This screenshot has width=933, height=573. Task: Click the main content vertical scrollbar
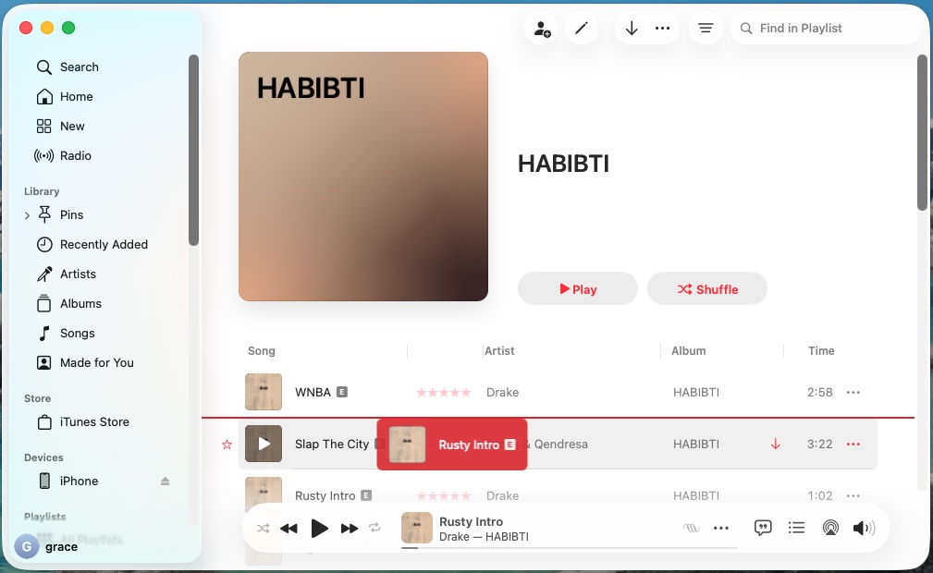(x=922, y=132)
